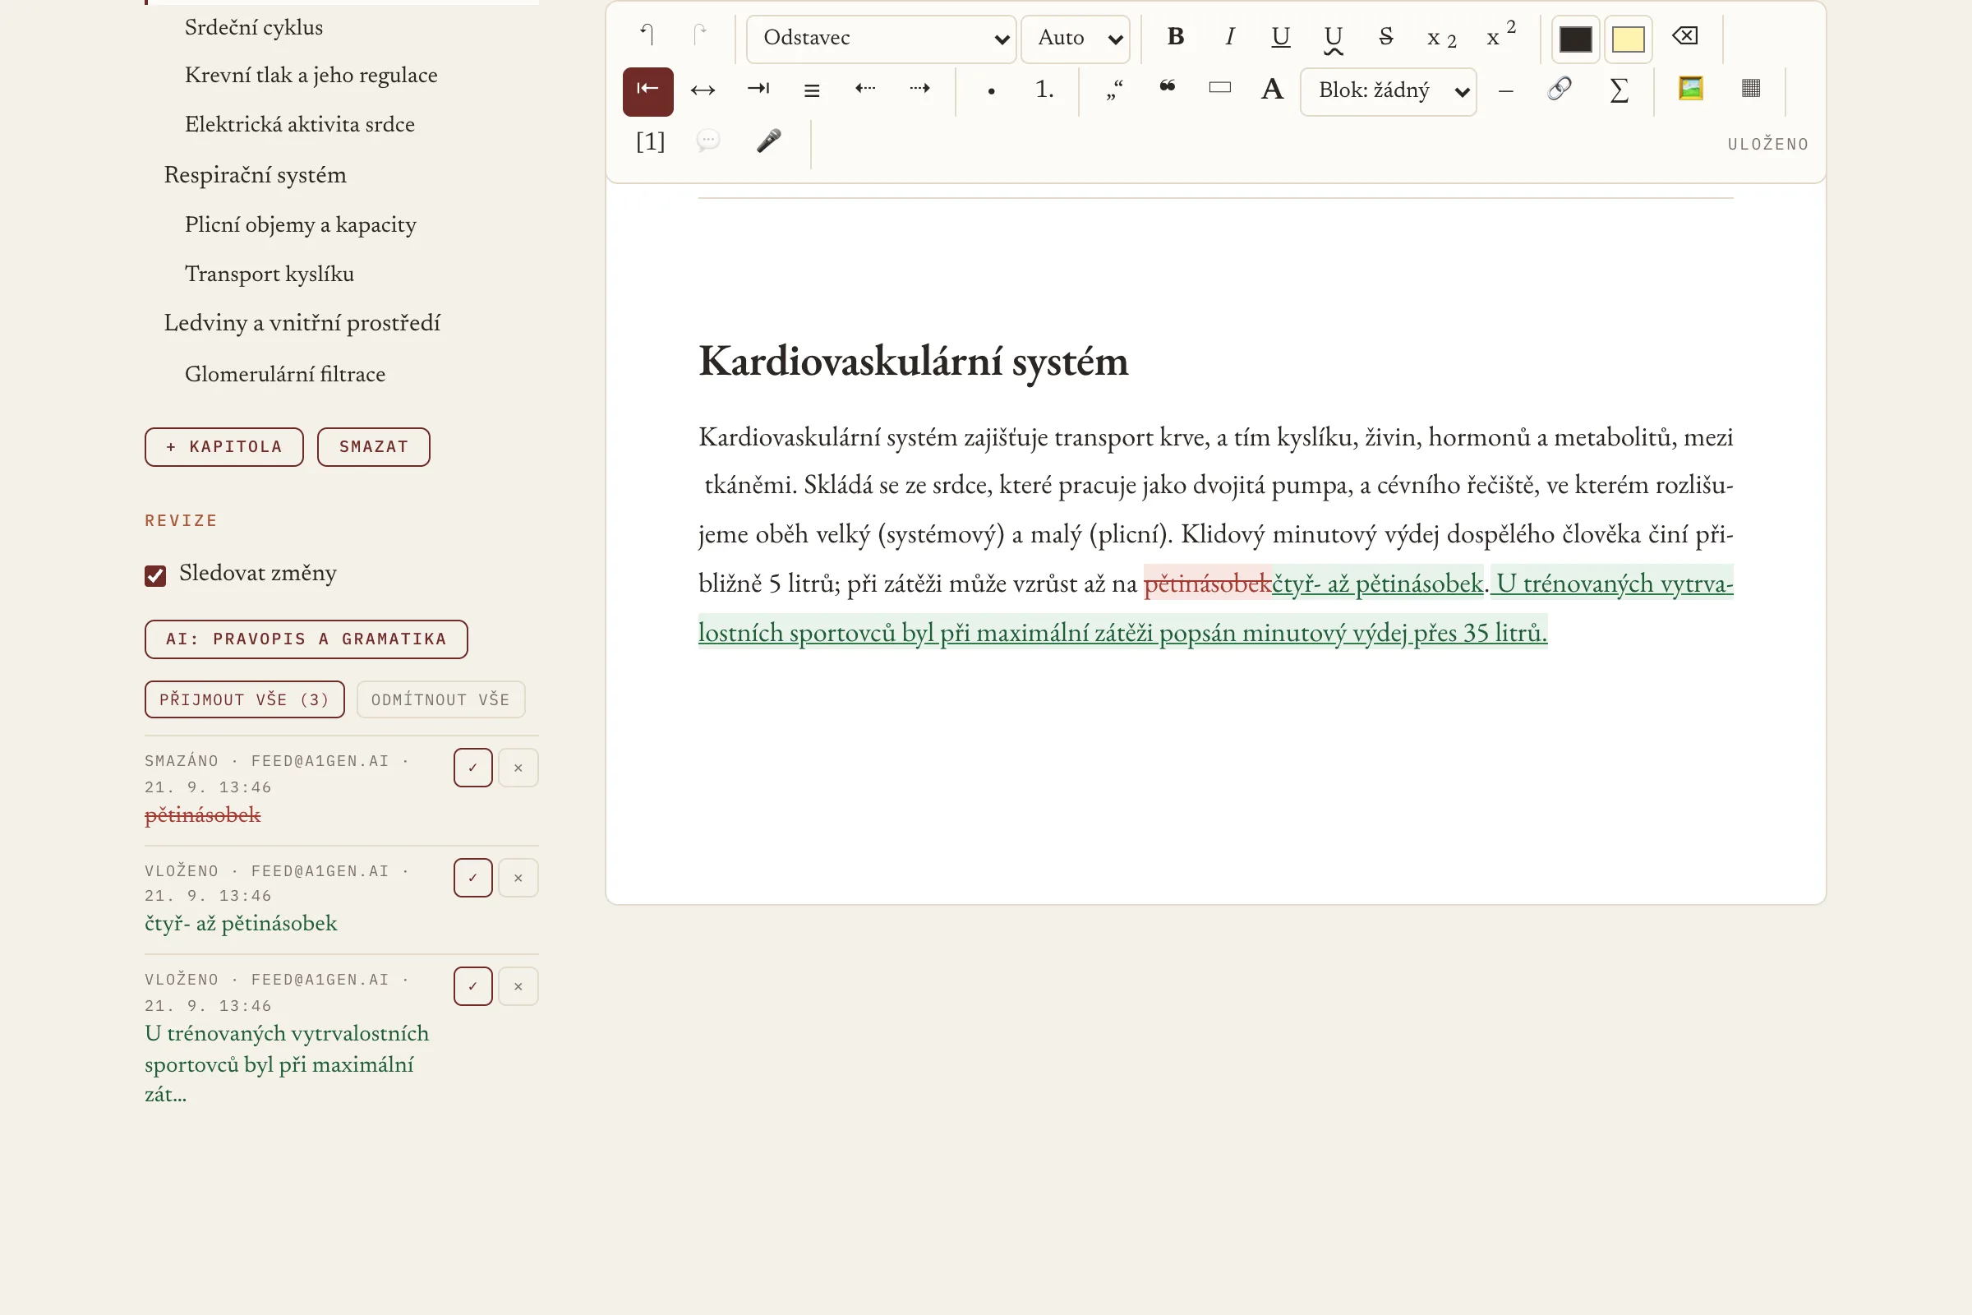Center text with double-arrow icon
The width and height of the screenshot is (1972, 1315).
coord(703,90)
